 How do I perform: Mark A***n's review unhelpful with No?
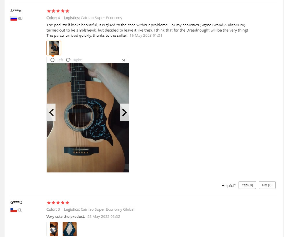[267, 185]
